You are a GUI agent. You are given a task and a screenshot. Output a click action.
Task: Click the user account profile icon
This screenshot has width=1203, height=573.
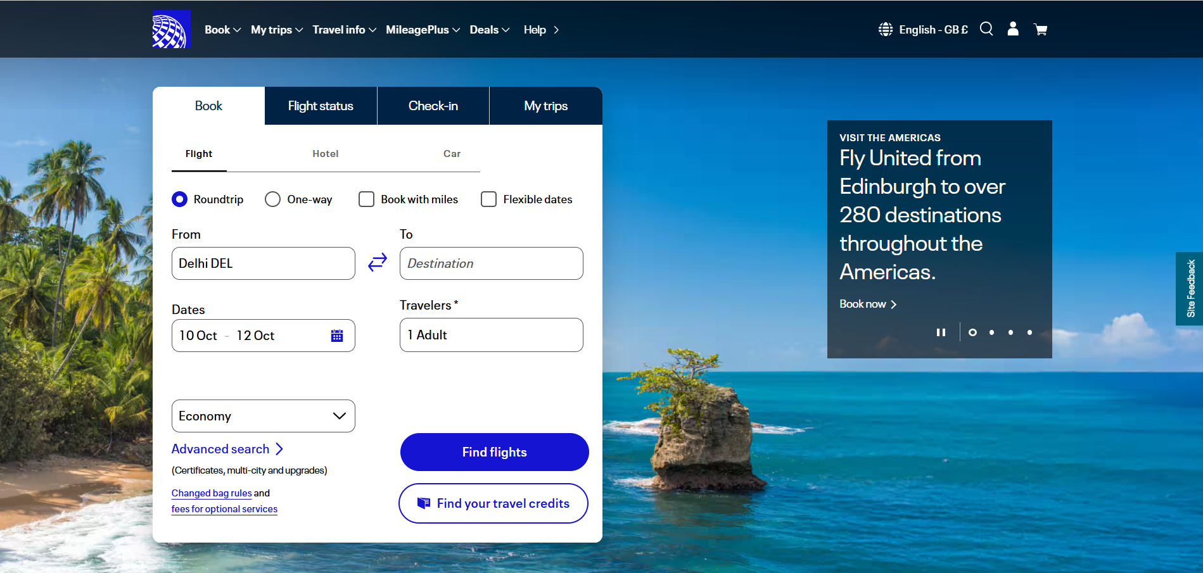click(1013, 29)
